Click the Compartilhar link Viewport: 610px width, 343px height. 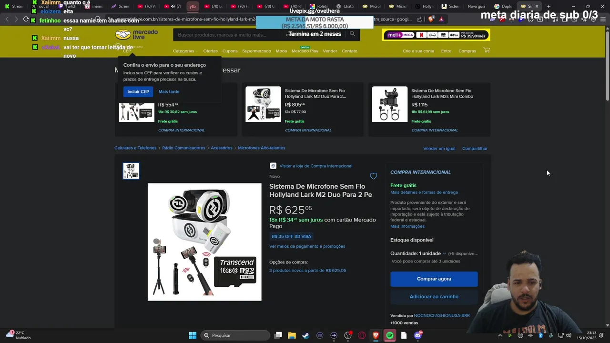point(475,148)
